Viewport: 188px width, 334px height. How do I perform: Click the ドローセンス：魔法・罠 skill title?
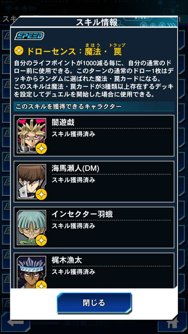coord(74,51)
